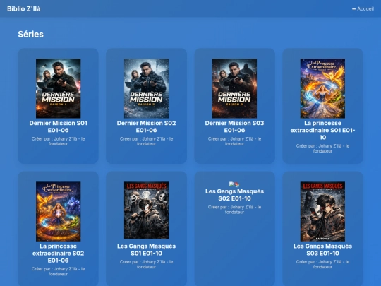Select title Les Gangs Masqués S02 E01-10

(234, 195)
